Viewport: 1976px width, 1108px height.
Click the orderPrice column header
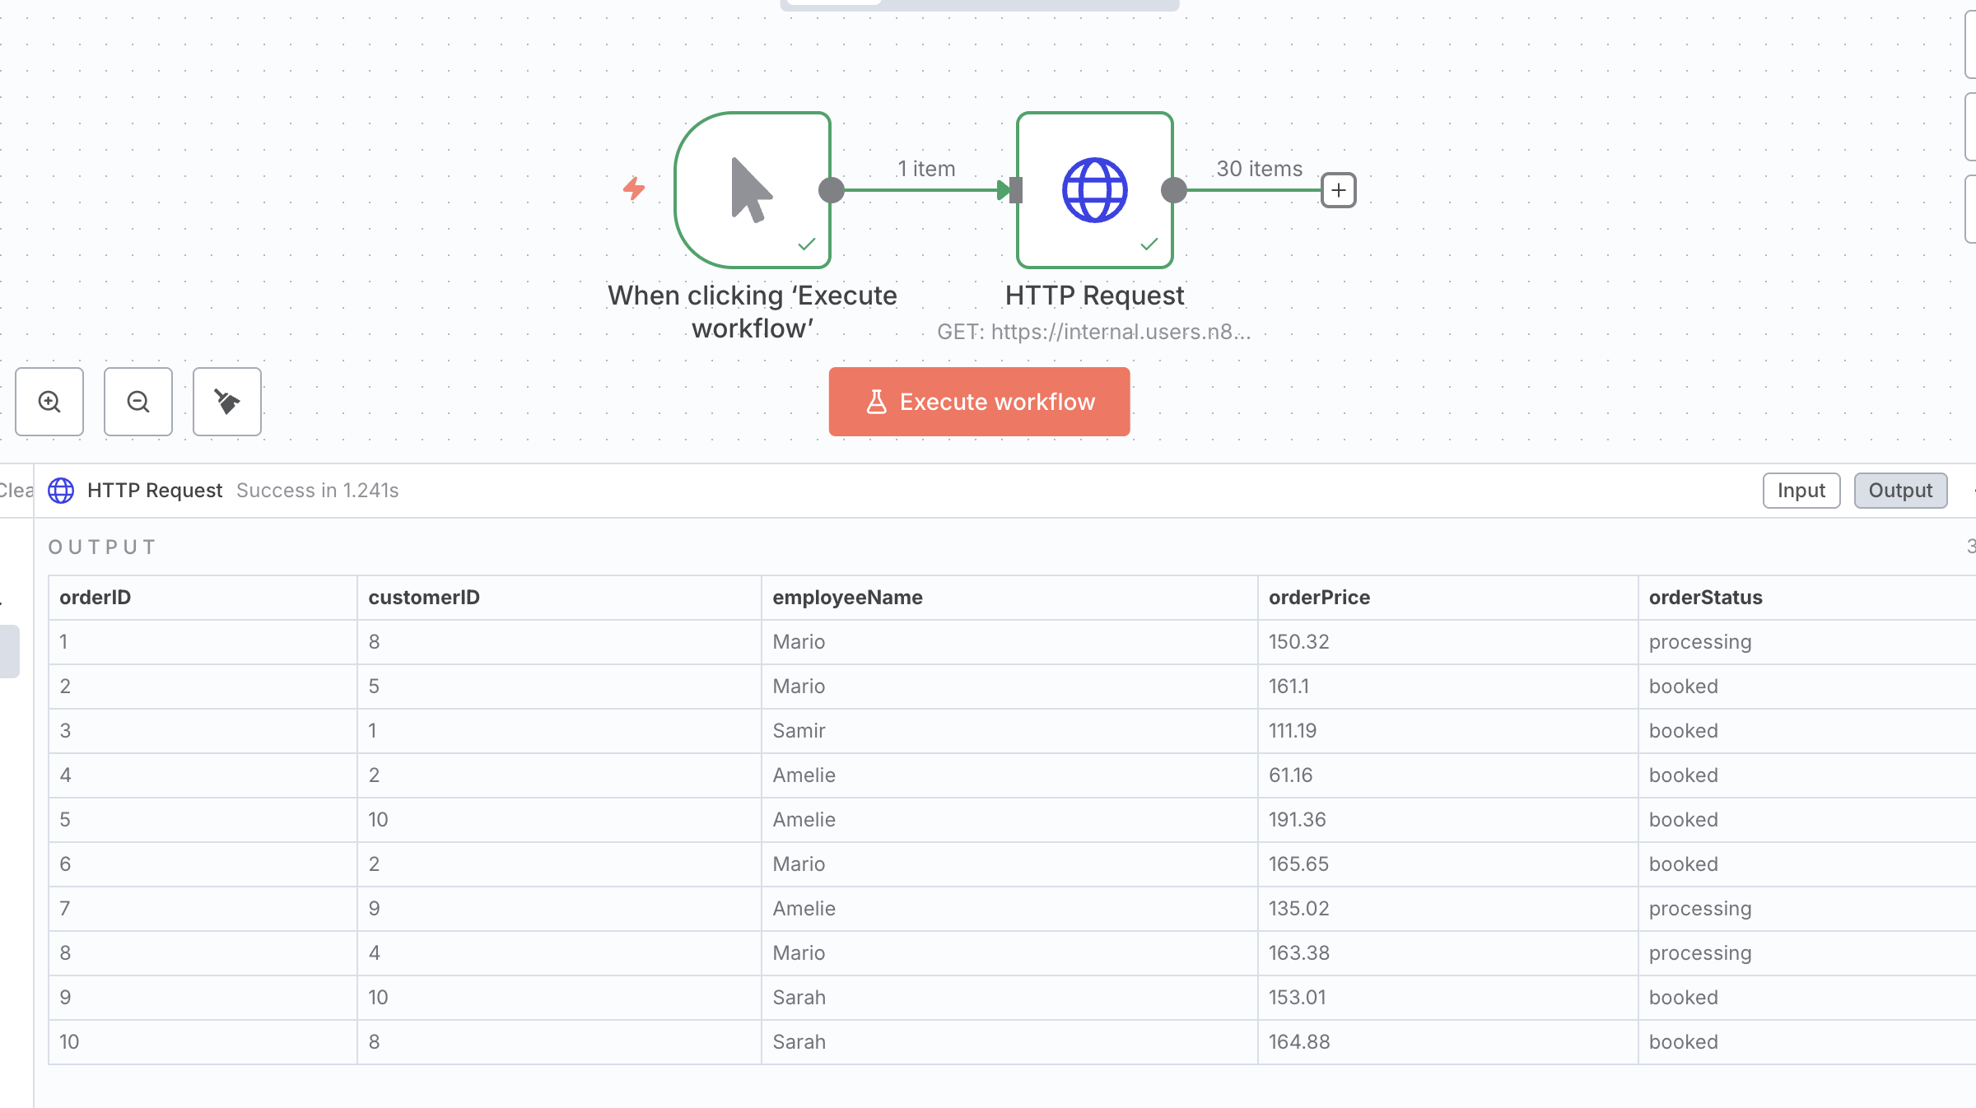pos(1447,598)
